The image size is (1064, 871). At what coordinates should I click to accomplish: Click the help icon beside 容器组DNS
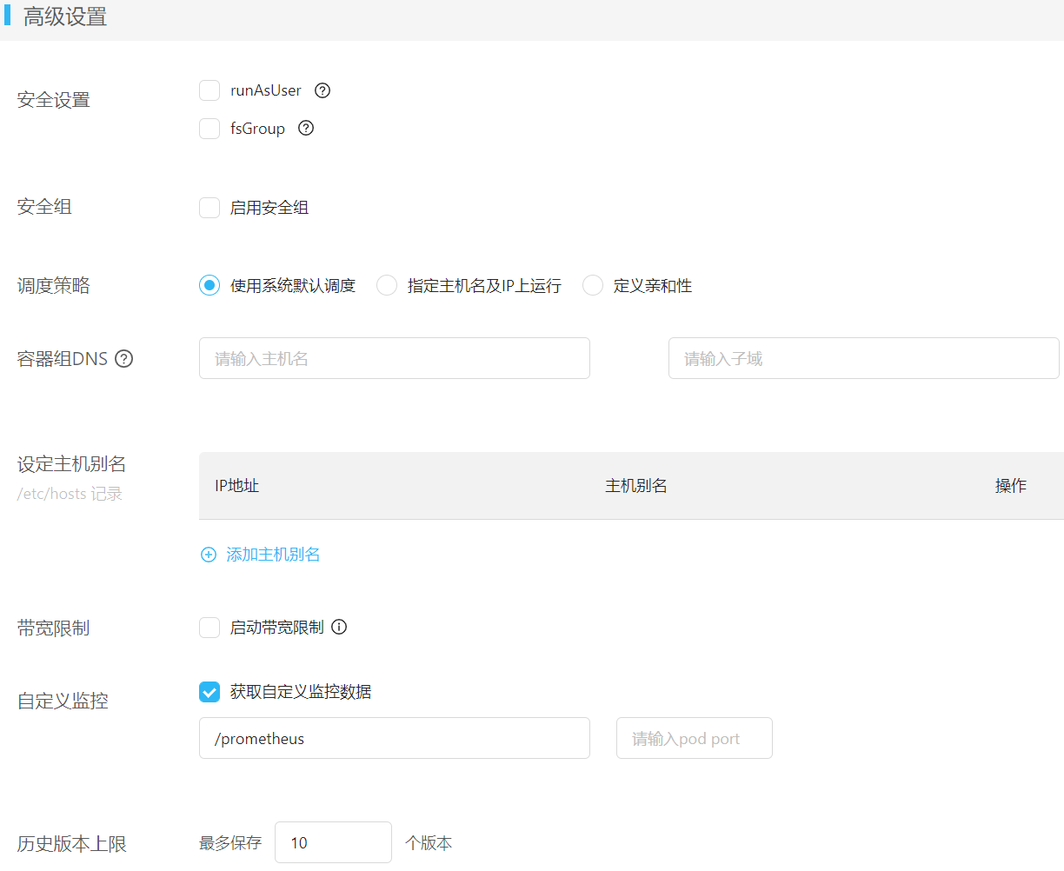click(x=124, y=358)
